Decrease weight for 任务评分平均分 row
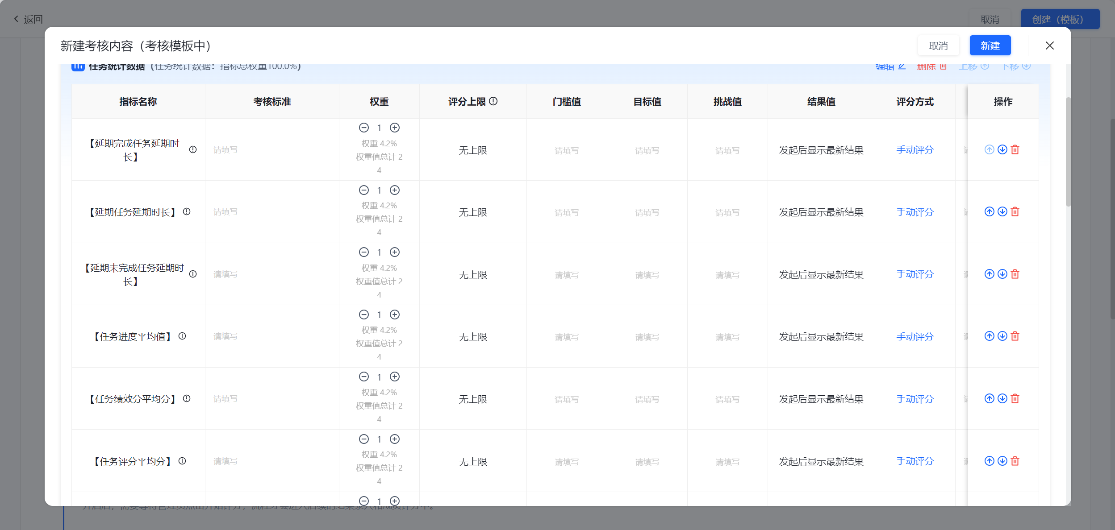The image size is (1115, 530). tap(364, 439)
